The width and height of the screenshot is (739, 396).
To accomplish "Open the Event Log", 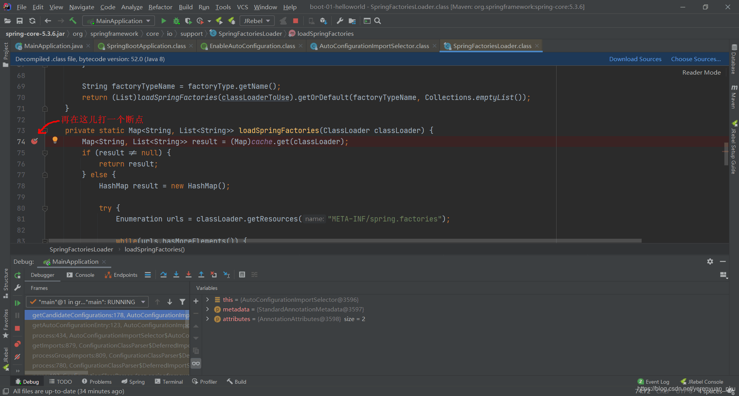I will tap(654, 381).
